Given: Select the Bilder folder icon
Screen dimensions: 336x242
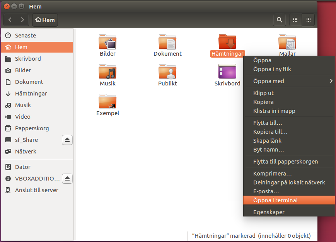Looking at the screenshot, I should [107, 42].
